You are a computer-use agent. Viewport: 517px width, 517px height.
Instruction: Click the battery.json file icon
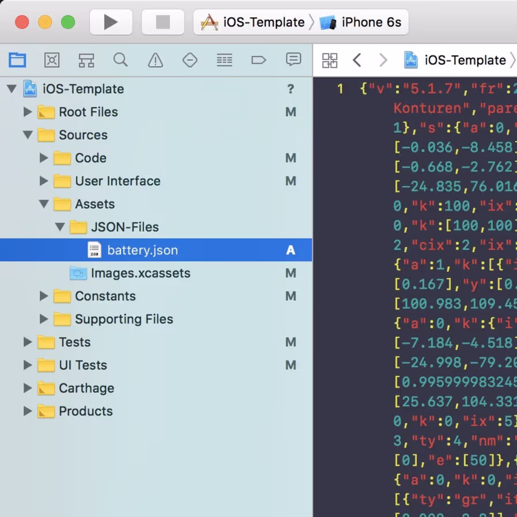[x=94, y=250]
